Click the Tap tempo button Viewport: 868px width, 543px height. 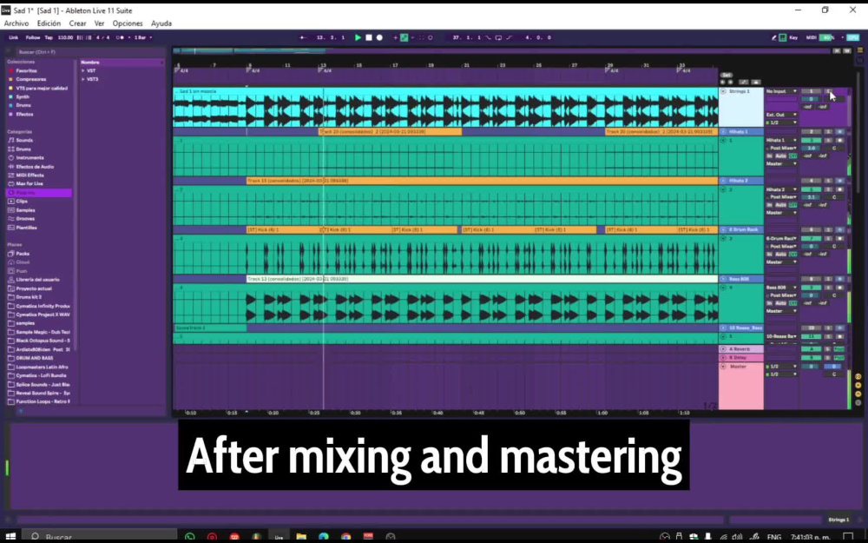pos(49,37)
